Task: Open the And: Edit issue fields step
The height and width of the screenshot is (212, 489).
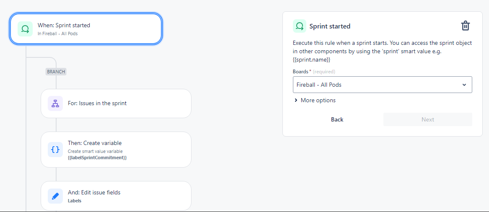Action: pos(116,196)
